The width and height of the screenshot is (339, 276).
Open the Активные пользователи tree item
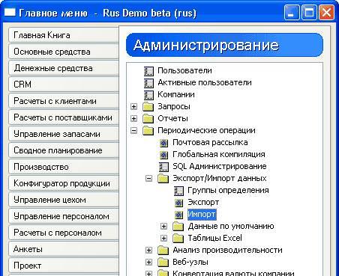[x=205, y=83]
